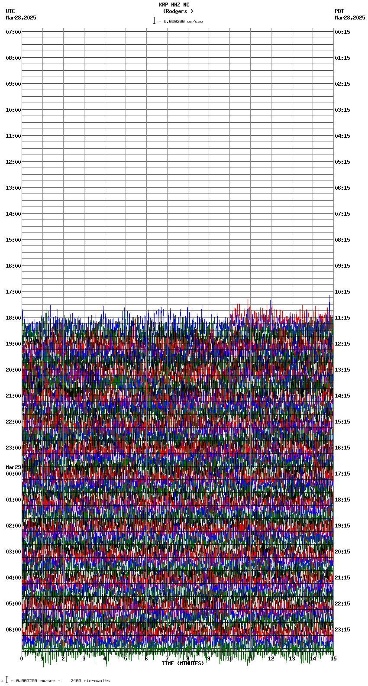The height and width of the screenshot is (686, 368).
Task: Click the bottom scale legend 2400 microvolts
Action: (x=90, y=681)
